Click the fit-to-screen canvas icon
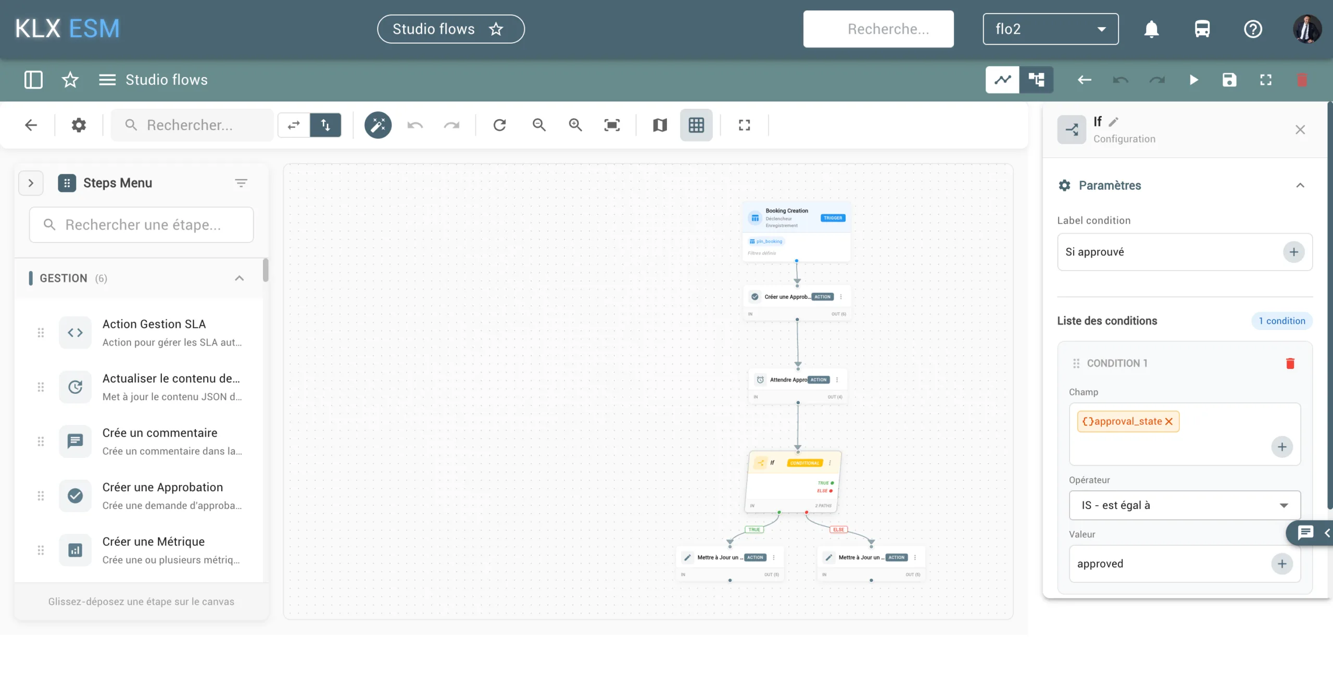This screenshot has height=678, width=1333. (x=612, y=125)
